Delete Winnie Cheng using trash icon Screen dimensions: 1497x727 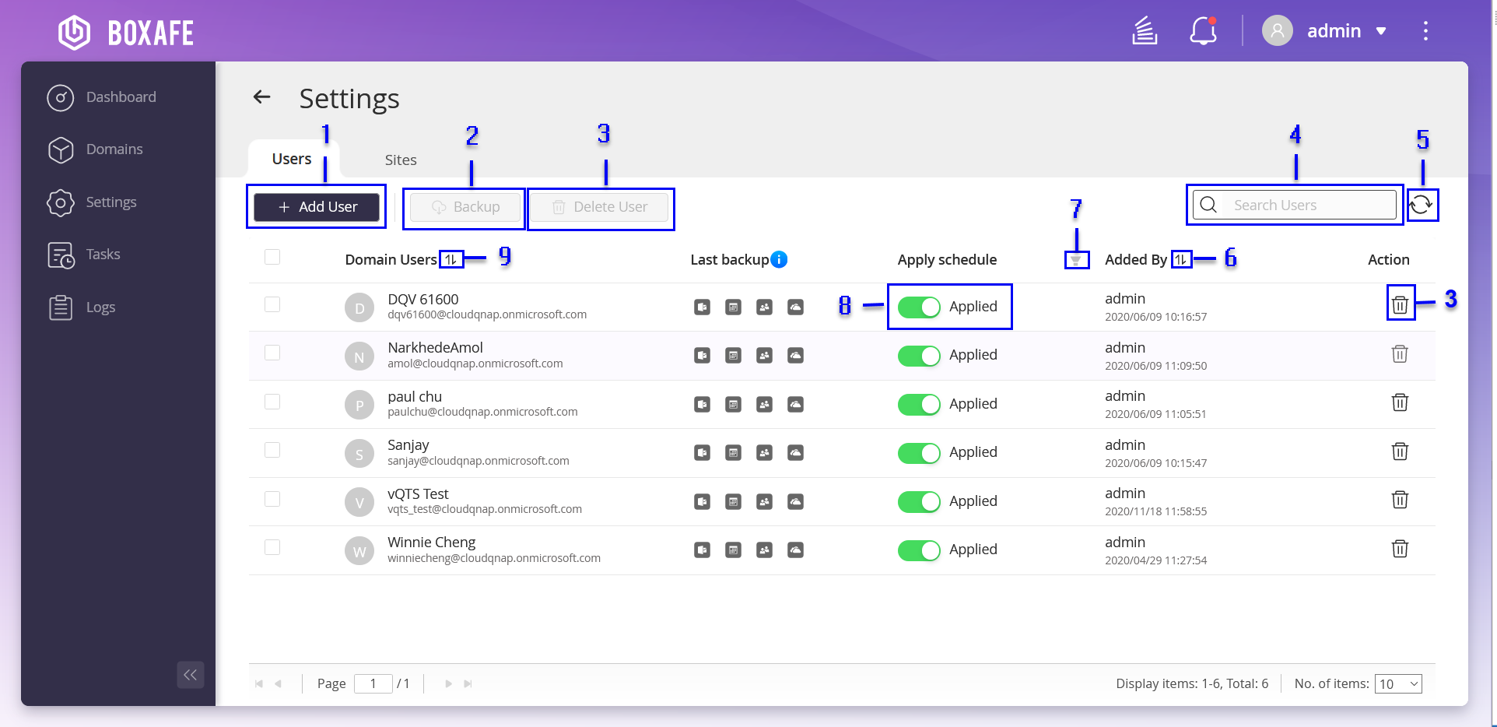click(x=1399, y=549)
